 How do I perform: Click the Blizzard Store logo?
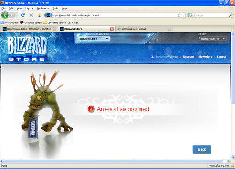(x=26, y=49)
